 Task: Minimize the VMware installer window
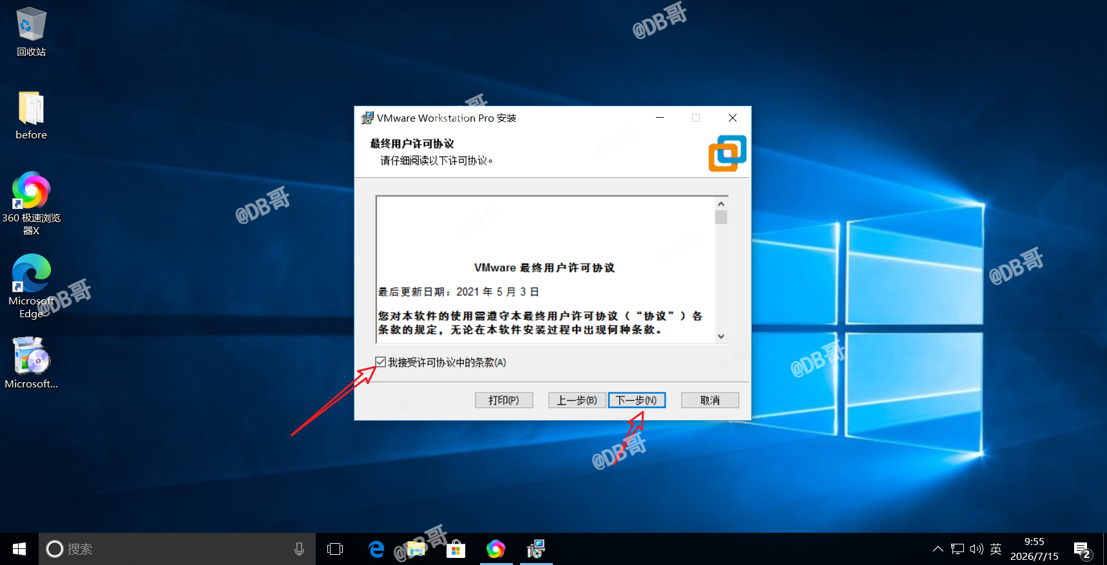(x=660, y=118)
